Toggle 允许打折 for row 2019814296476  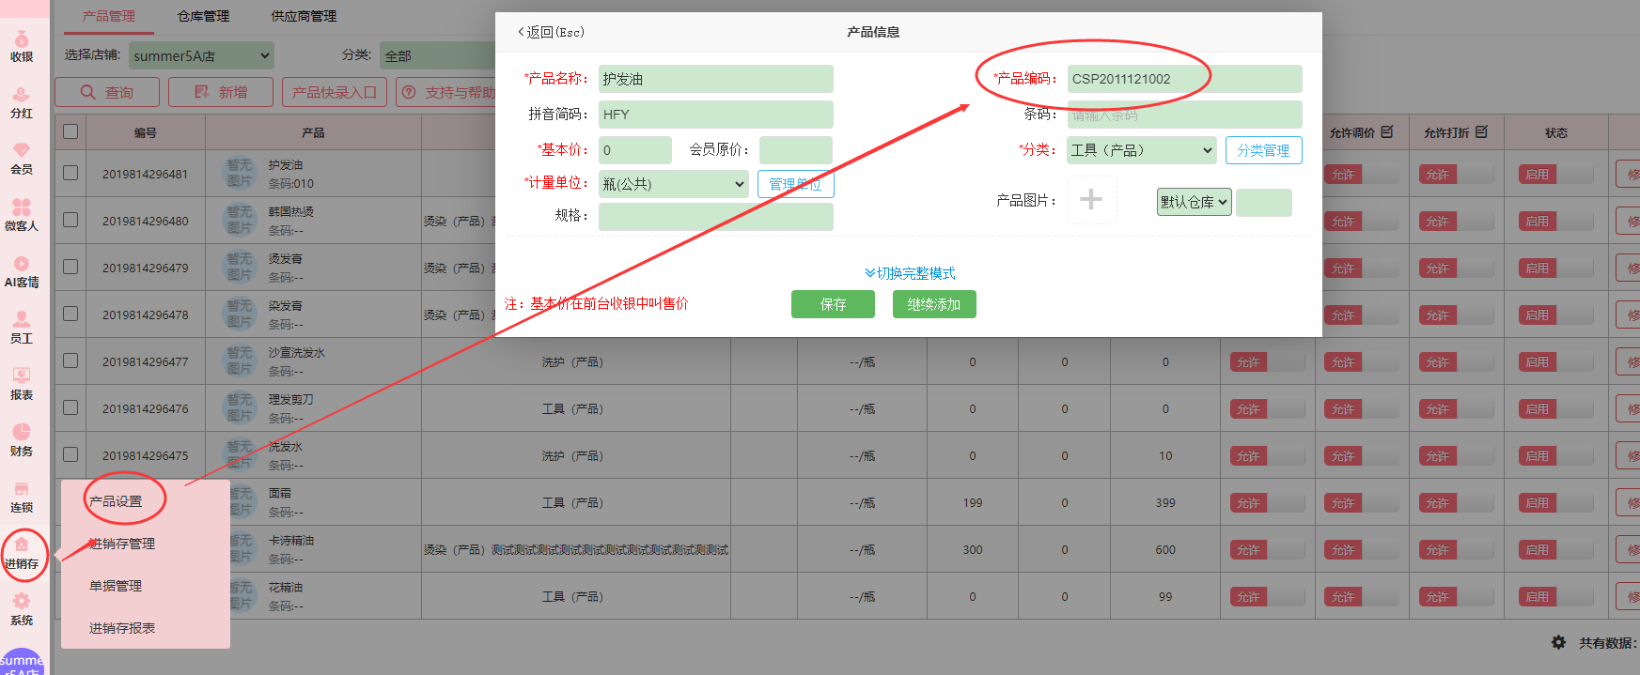click(1456, 409)
